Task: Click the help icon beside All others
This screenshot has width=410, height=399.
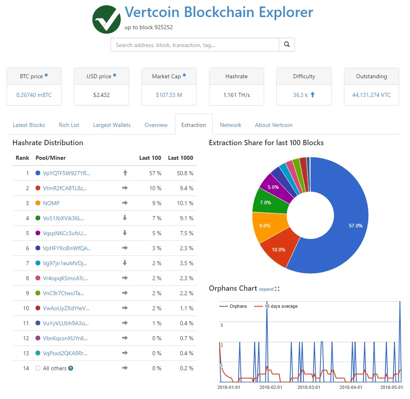Action: point(70,368)
